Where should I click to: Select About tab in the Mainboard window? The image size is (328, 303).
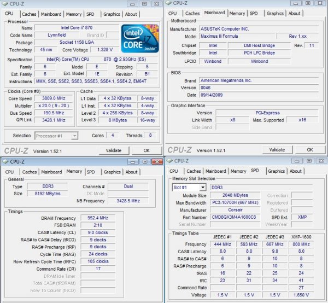pos(294,13)
